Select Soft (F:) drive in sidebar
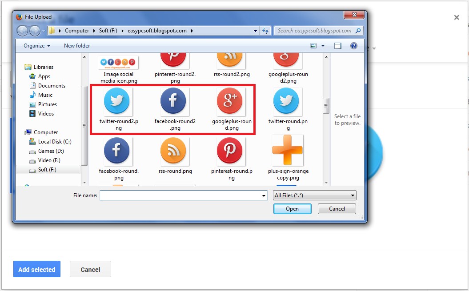Screen dimensions: 469x291 point(48,170)
